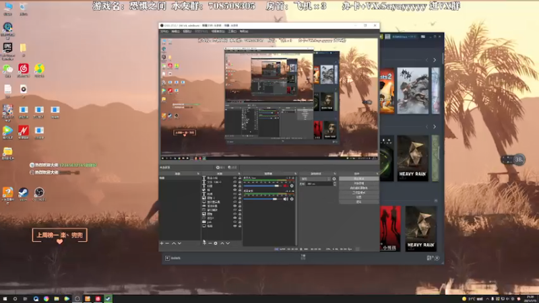Move the selected scene up in Scenes panel
Image resolution: width=539 pixels, height=303 pixels.
coord(174,243)
